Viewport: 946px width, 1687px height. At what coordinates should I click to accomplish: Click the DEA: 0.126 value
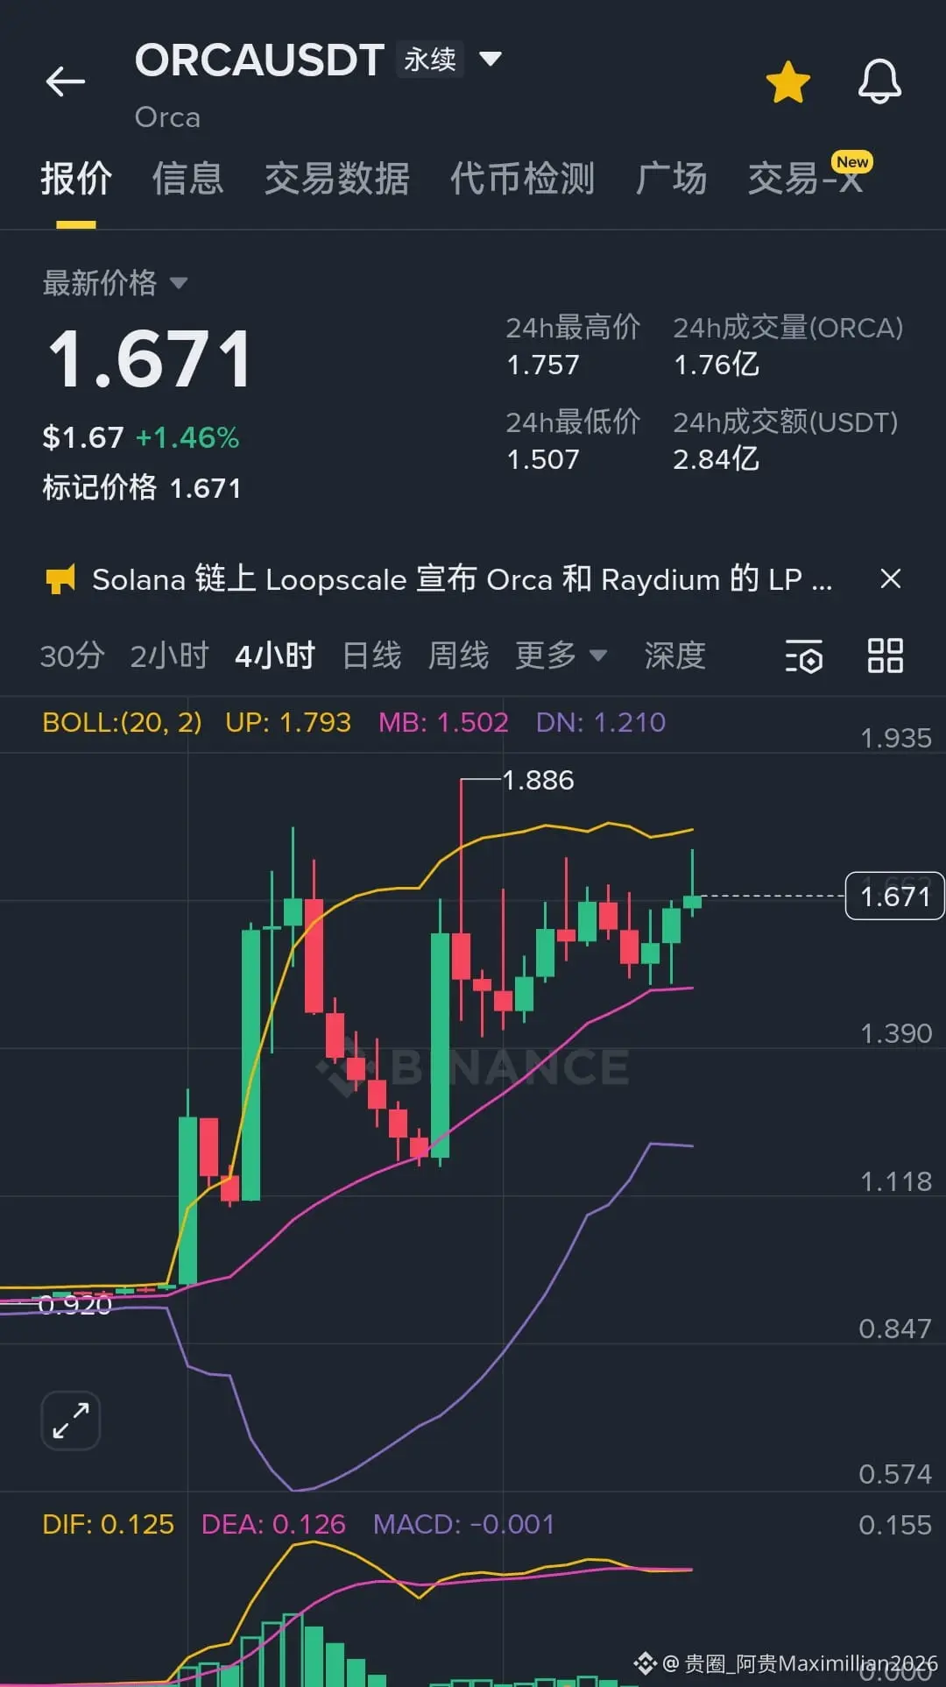click(273, 1524)
